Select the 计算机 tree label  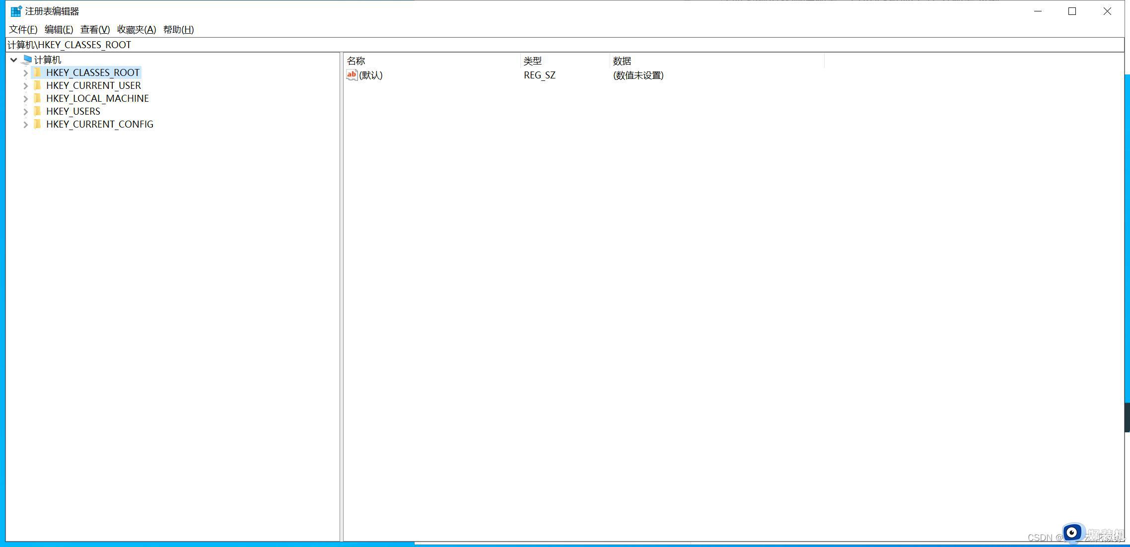click(x=48, y=60)
